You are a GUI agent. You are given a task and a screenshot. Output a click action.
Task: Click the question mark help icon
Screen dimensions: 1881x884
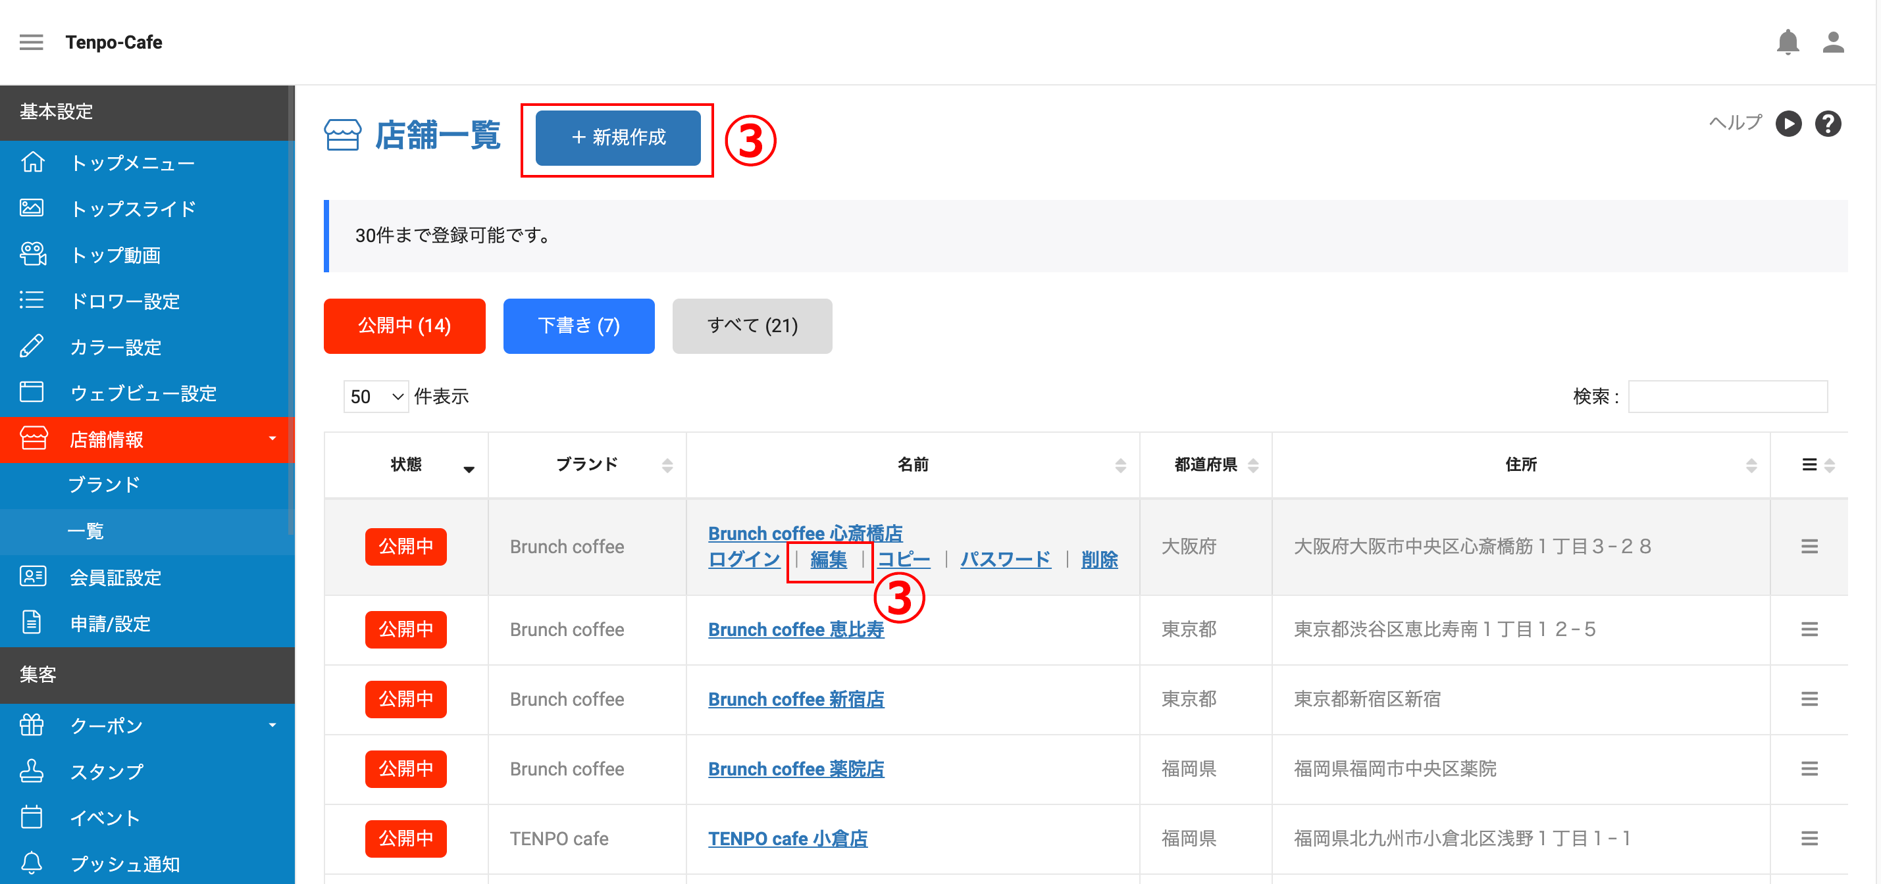pos(1828,124)
